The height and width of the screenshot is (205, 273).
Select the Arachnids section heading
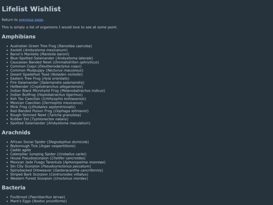16,133
